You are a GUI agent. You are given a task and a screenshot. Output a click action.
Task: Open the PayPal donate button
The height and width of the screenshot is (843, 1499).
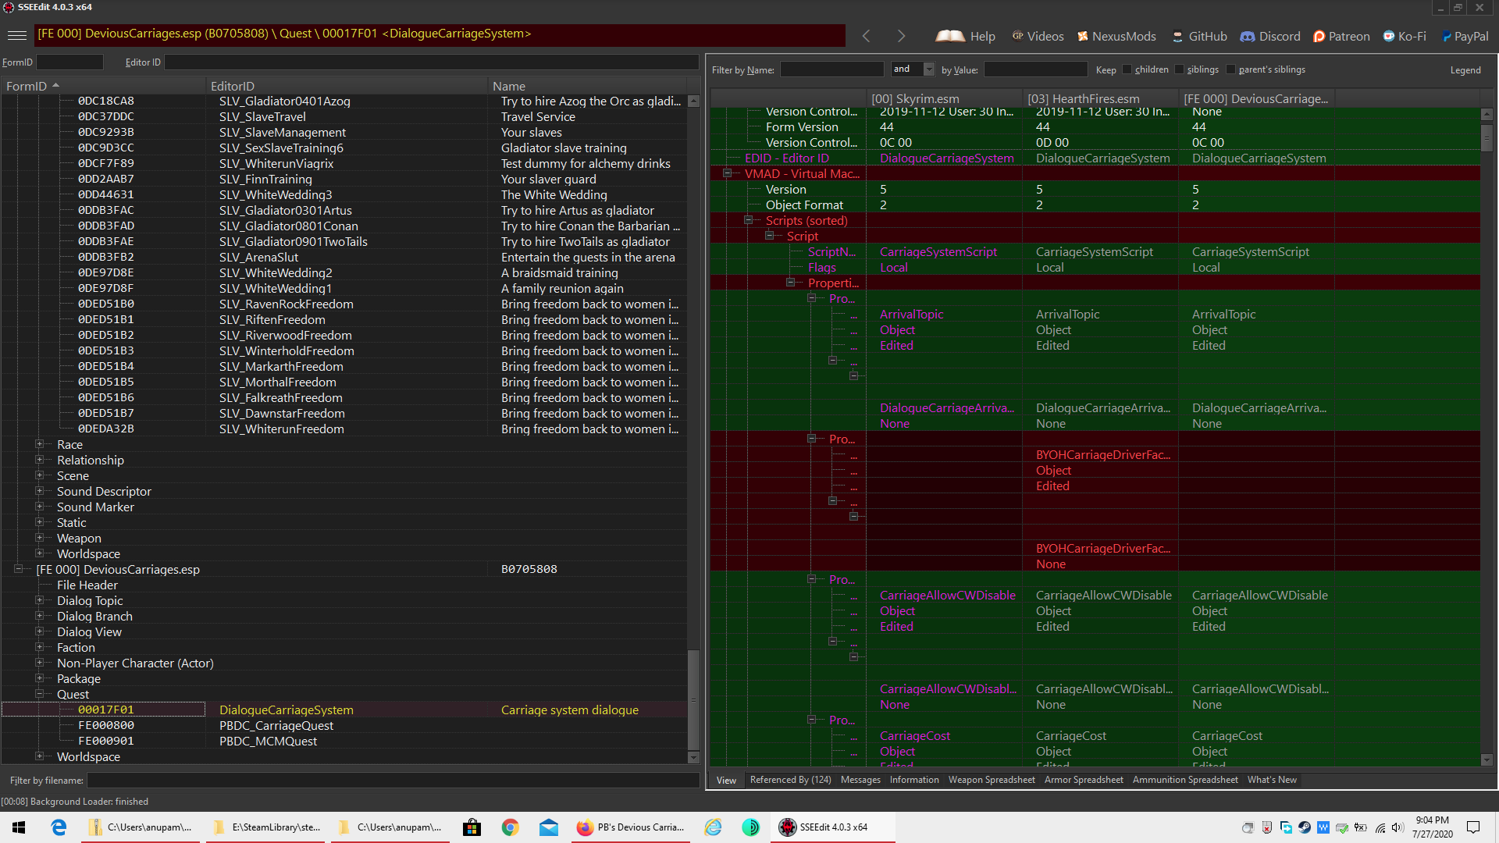1465,36
